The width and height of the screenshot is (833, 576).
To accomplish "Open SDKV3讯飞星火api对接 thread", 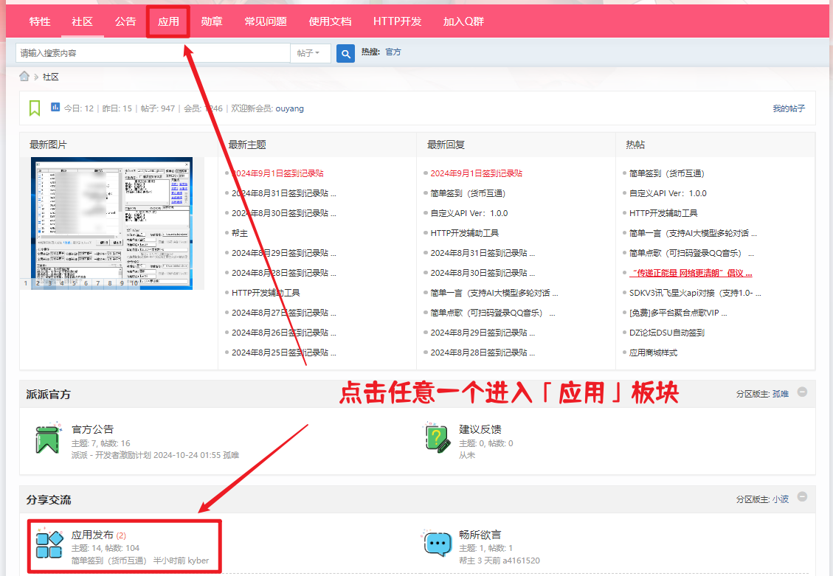I will point(695,293).
